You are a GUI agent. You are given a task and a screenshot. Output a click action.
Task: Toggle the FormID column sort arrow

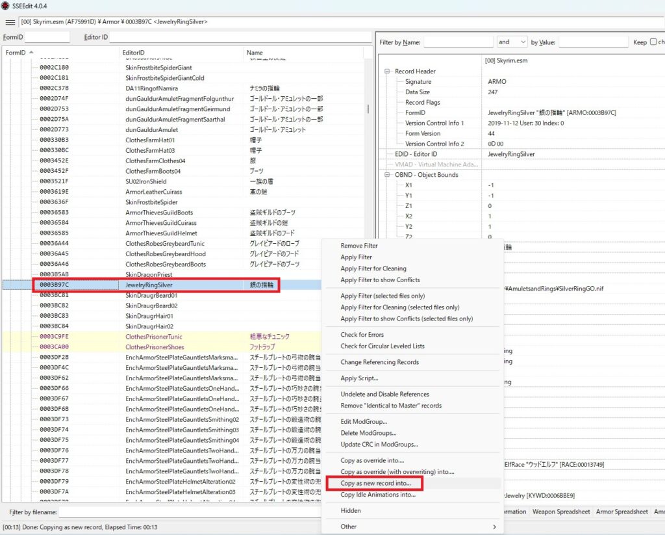tap(31, 53)
